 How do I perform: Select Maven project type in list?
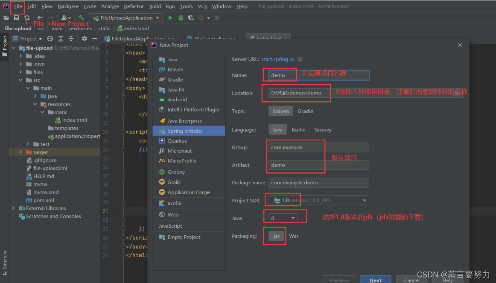click(x=189, y=69)
